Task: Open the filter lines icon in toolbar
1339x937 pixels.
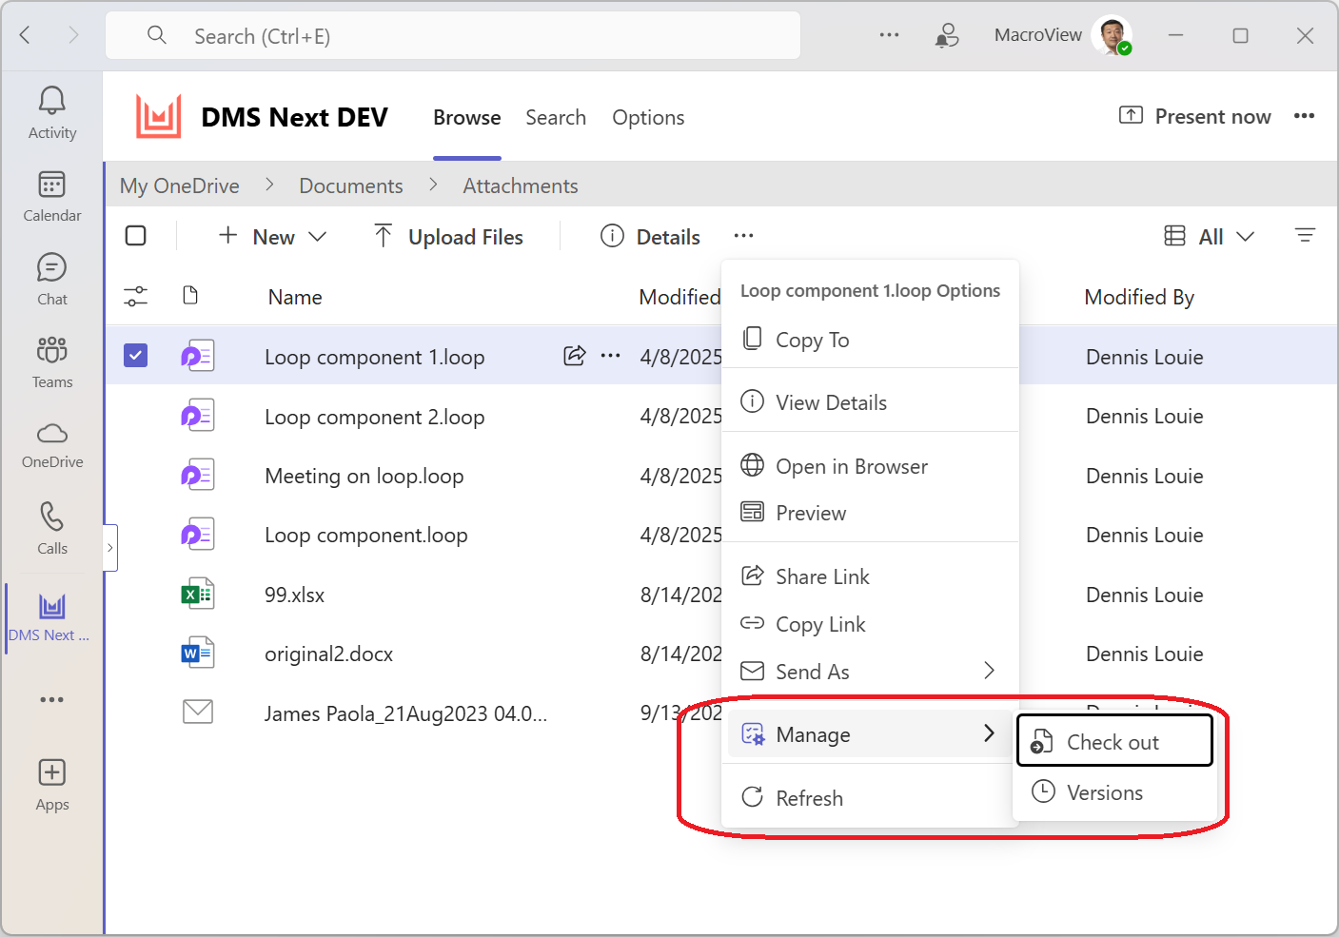Action: (x=1305, y=235)
